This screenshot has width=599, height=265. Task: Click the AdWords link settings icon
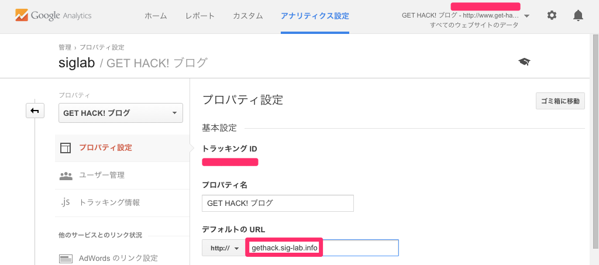pyautogui.click(x=66, y=259)
